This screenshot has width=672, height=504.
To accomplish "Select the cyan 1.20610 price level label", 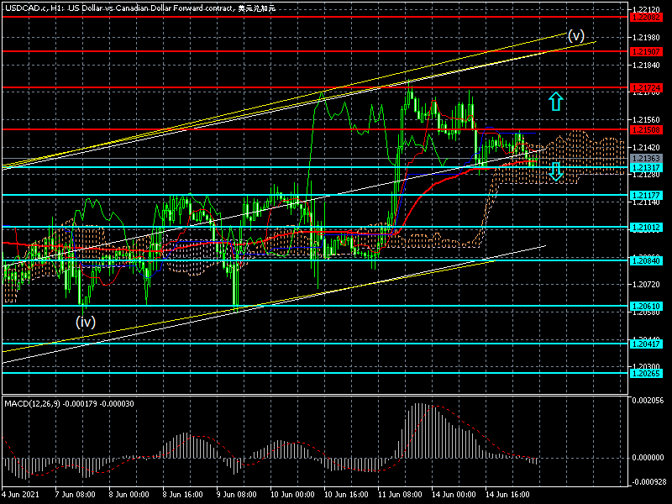I will [646, 306].
